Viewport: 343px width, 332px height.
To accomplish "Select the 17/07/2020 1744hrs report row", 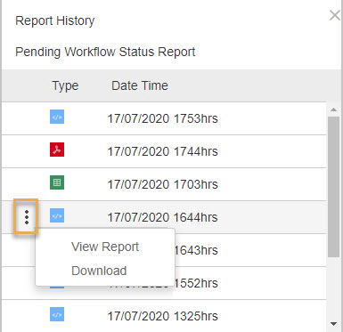I will pyautogui.click(x=164, y=151).
